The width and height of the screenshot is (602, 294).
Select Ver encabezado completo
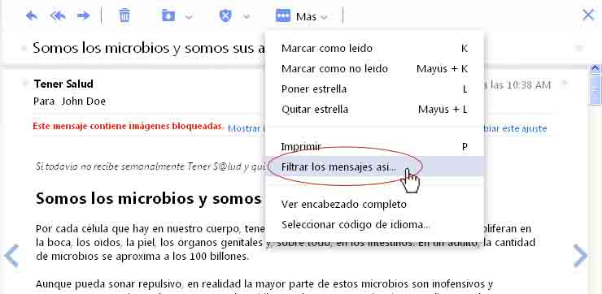(374, 204)
